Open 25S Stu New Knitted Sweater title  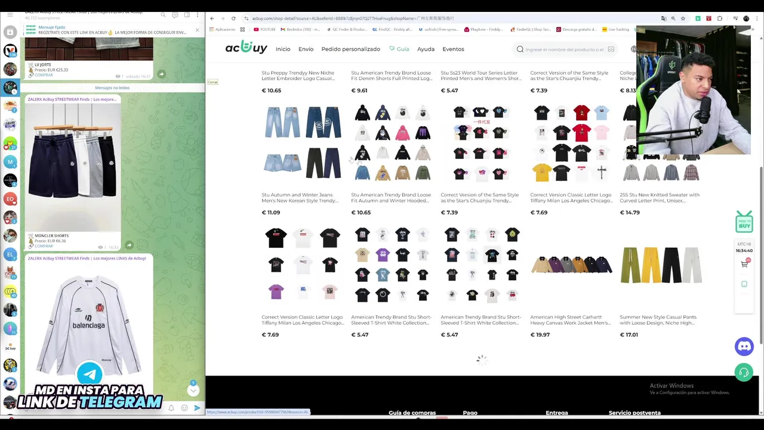pos(660,198)
